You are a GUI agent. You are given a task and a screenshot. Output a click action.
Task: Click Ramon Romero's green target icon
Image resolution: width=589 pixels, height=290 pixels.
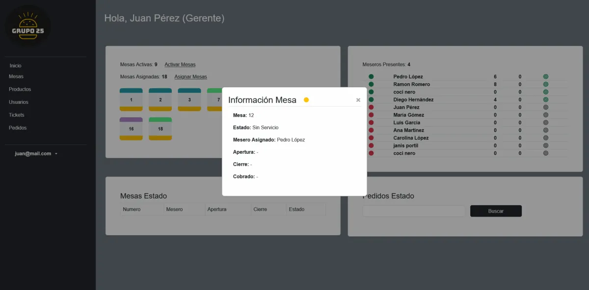tap(545, 84)
